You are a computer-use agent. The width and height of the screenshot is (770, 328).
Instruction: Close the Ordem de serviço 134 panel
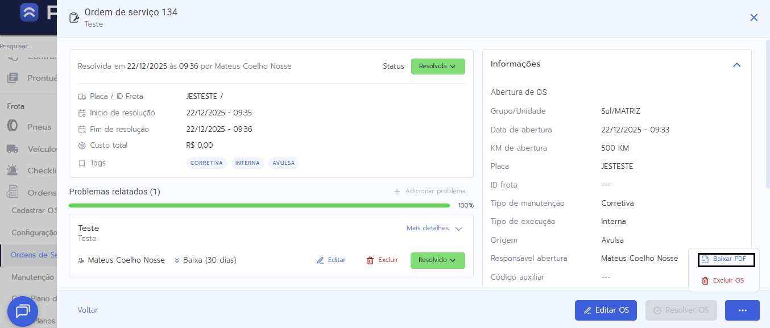click(x=754, y=18)
